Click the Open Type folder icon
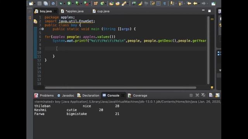 click(111, 3)
